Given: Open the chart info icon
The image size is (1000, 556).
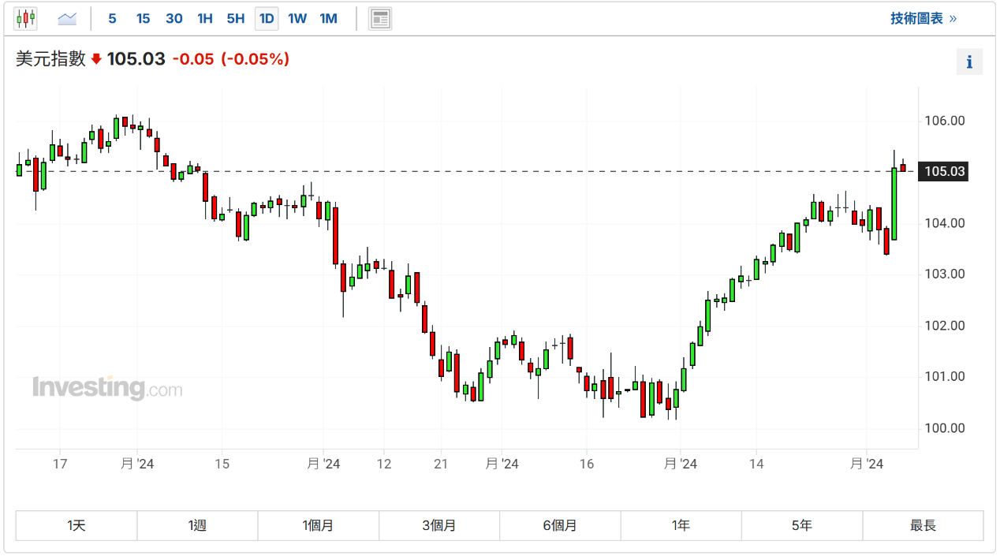Looking at the screenshot, I should 969,62.
